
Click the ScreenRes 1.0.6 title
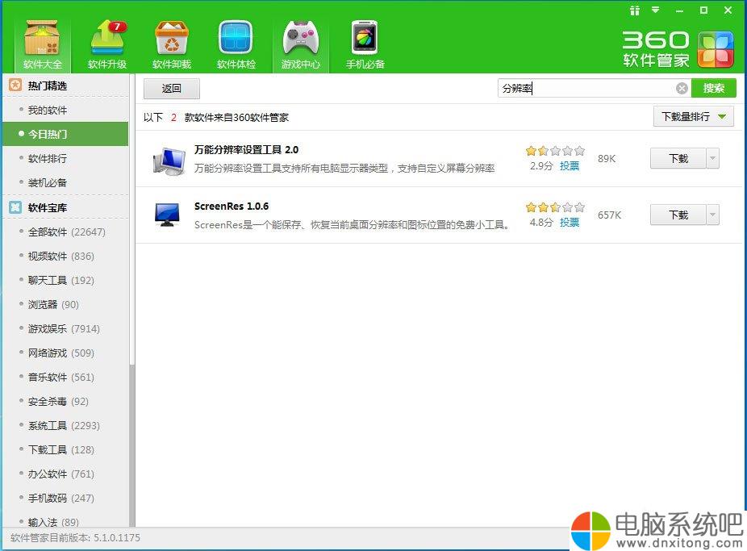231,207
